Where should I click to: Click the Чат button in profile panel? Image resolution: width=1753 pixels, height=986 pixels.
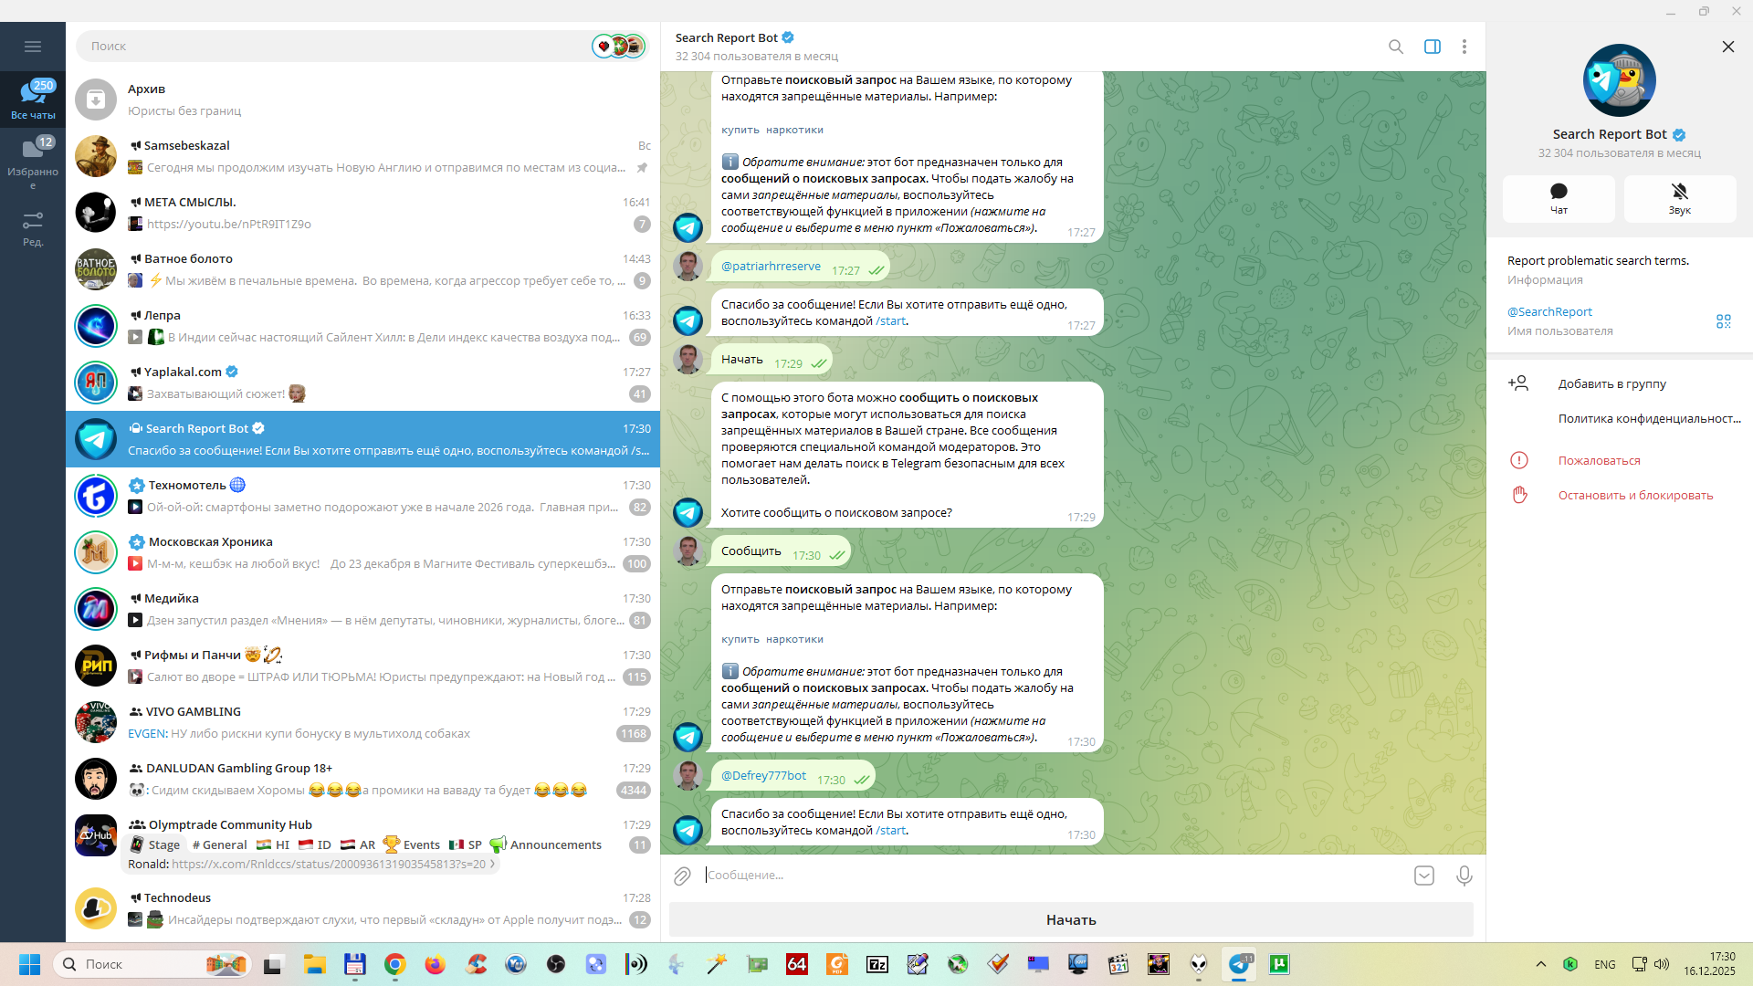1559,198
